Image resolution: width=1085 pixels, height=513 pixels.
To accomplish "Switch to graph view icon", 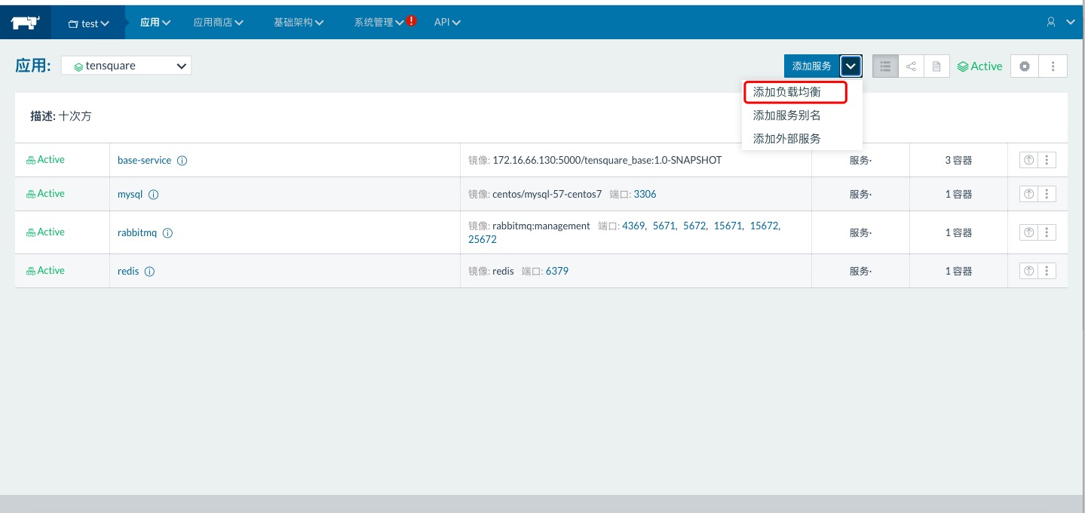I will point(911,66).
